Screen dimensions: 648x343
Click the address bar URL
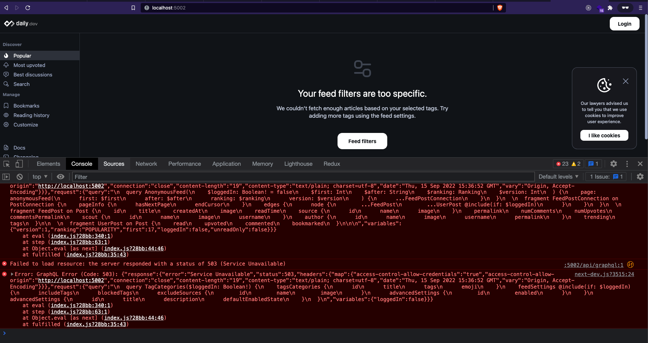[169, 8]
